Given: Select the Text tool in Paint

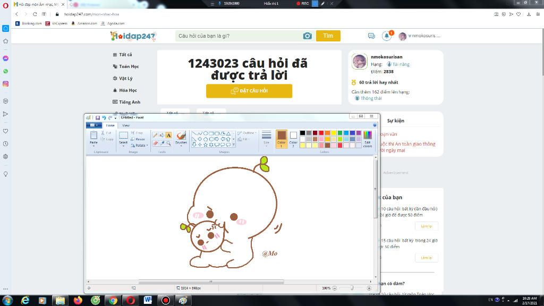Looking at the screenshot, I should click(168, 135).
